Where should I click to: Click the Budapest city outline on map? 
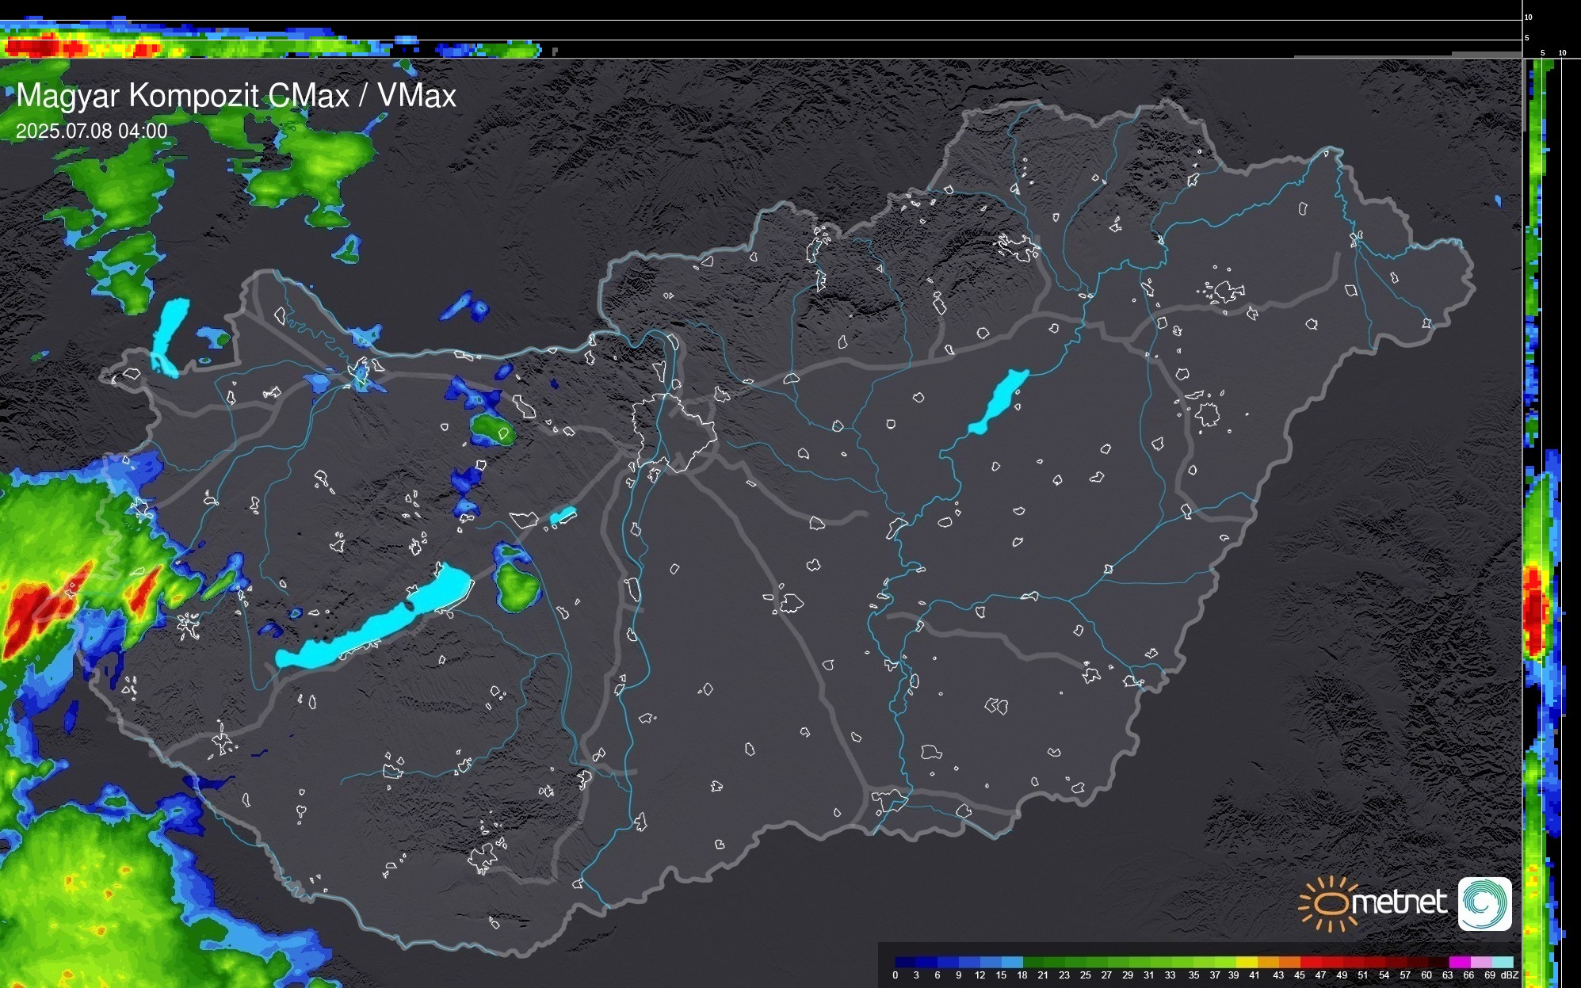[674, 432]
